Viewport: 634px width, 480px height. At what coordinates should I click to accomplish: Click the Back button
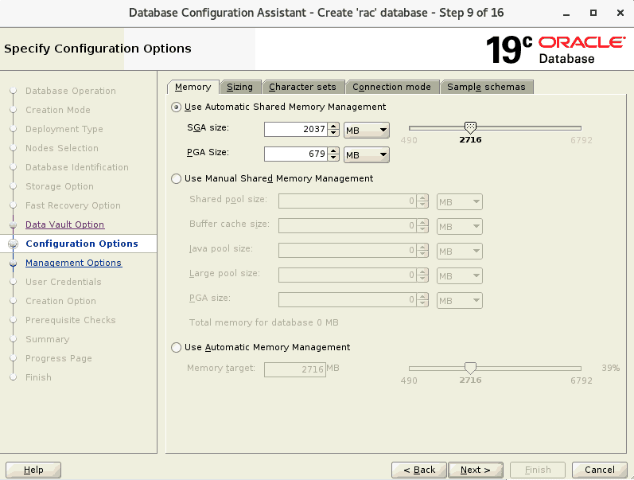tap(419, 470)
